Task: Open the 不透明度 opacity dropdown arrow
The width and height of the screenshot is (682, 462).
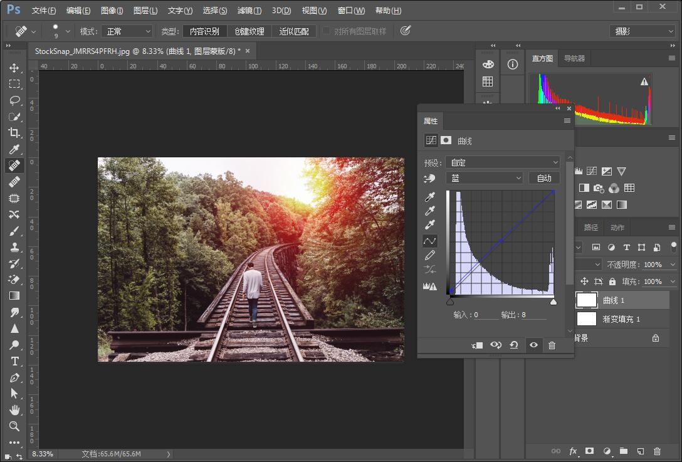Action: click(673, 265)
